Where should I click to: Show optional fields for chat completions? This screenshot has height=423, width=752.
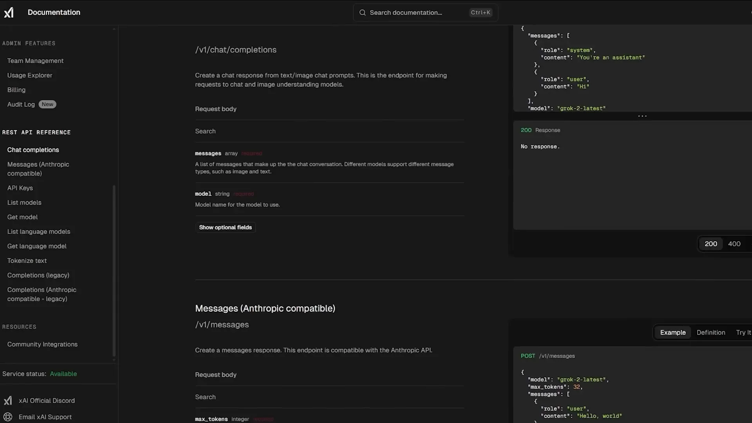tap(225, 228)
